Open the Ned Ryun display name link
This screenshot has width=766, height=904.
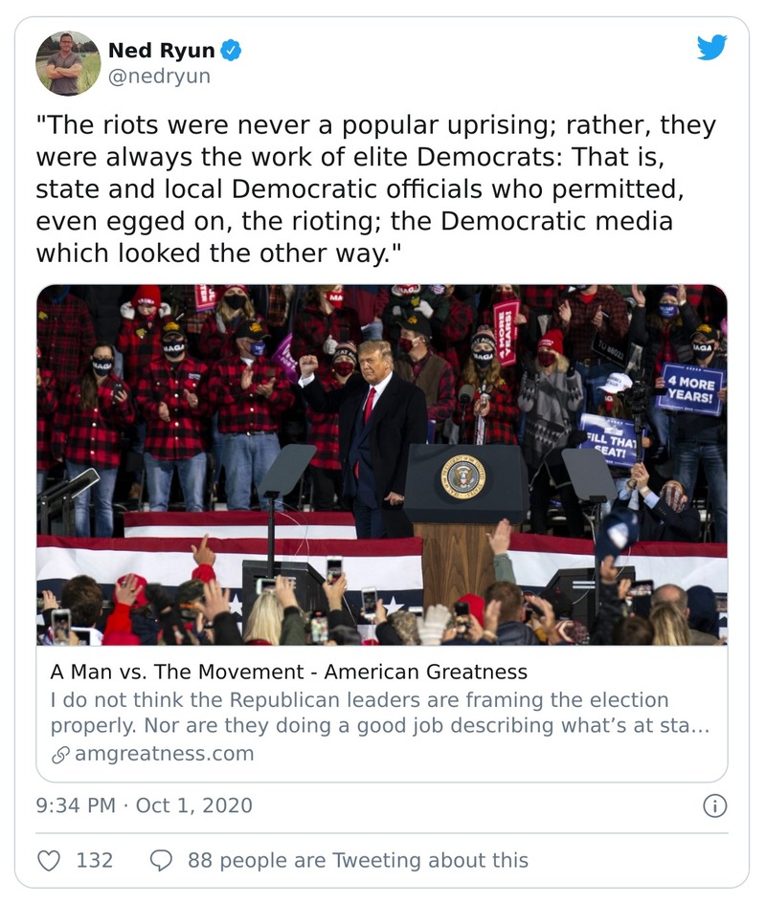tap(162, 50)
